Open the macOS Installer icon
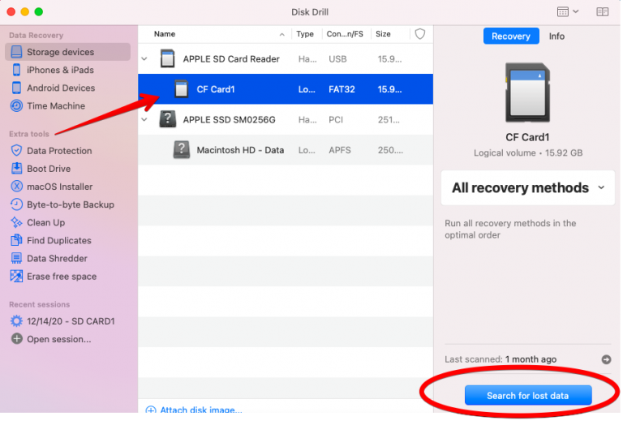This screenshot has width=623, height=421. (x=16, y=187)
